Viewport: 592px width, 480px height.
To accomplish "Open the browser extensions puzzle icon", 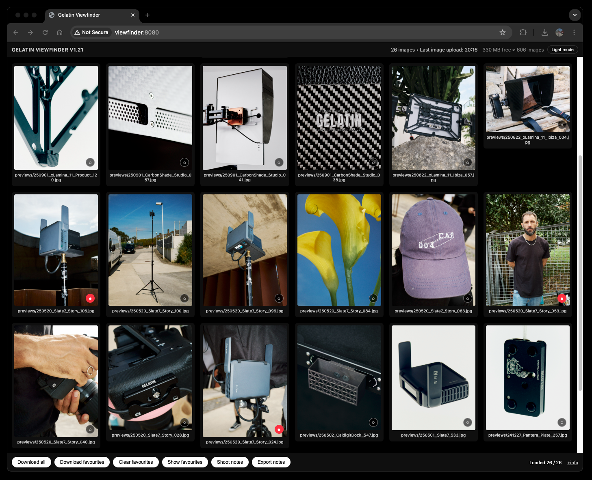I will (523, 32).
